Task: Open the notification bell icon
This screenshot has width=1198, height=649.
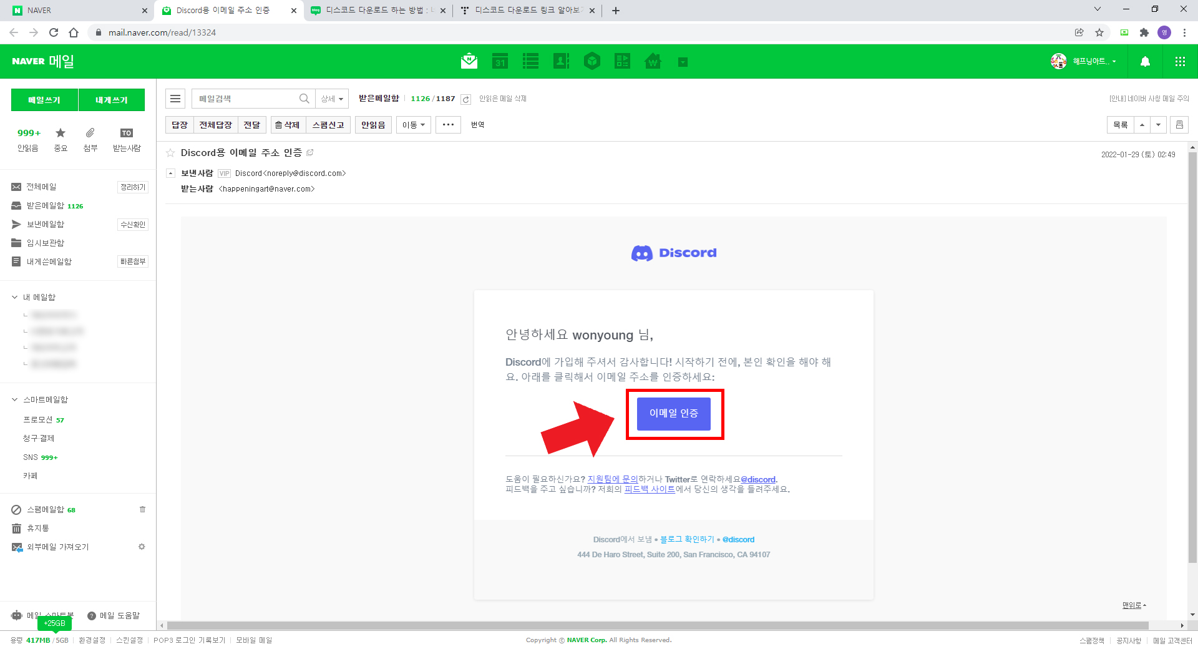Action: 1145,61
